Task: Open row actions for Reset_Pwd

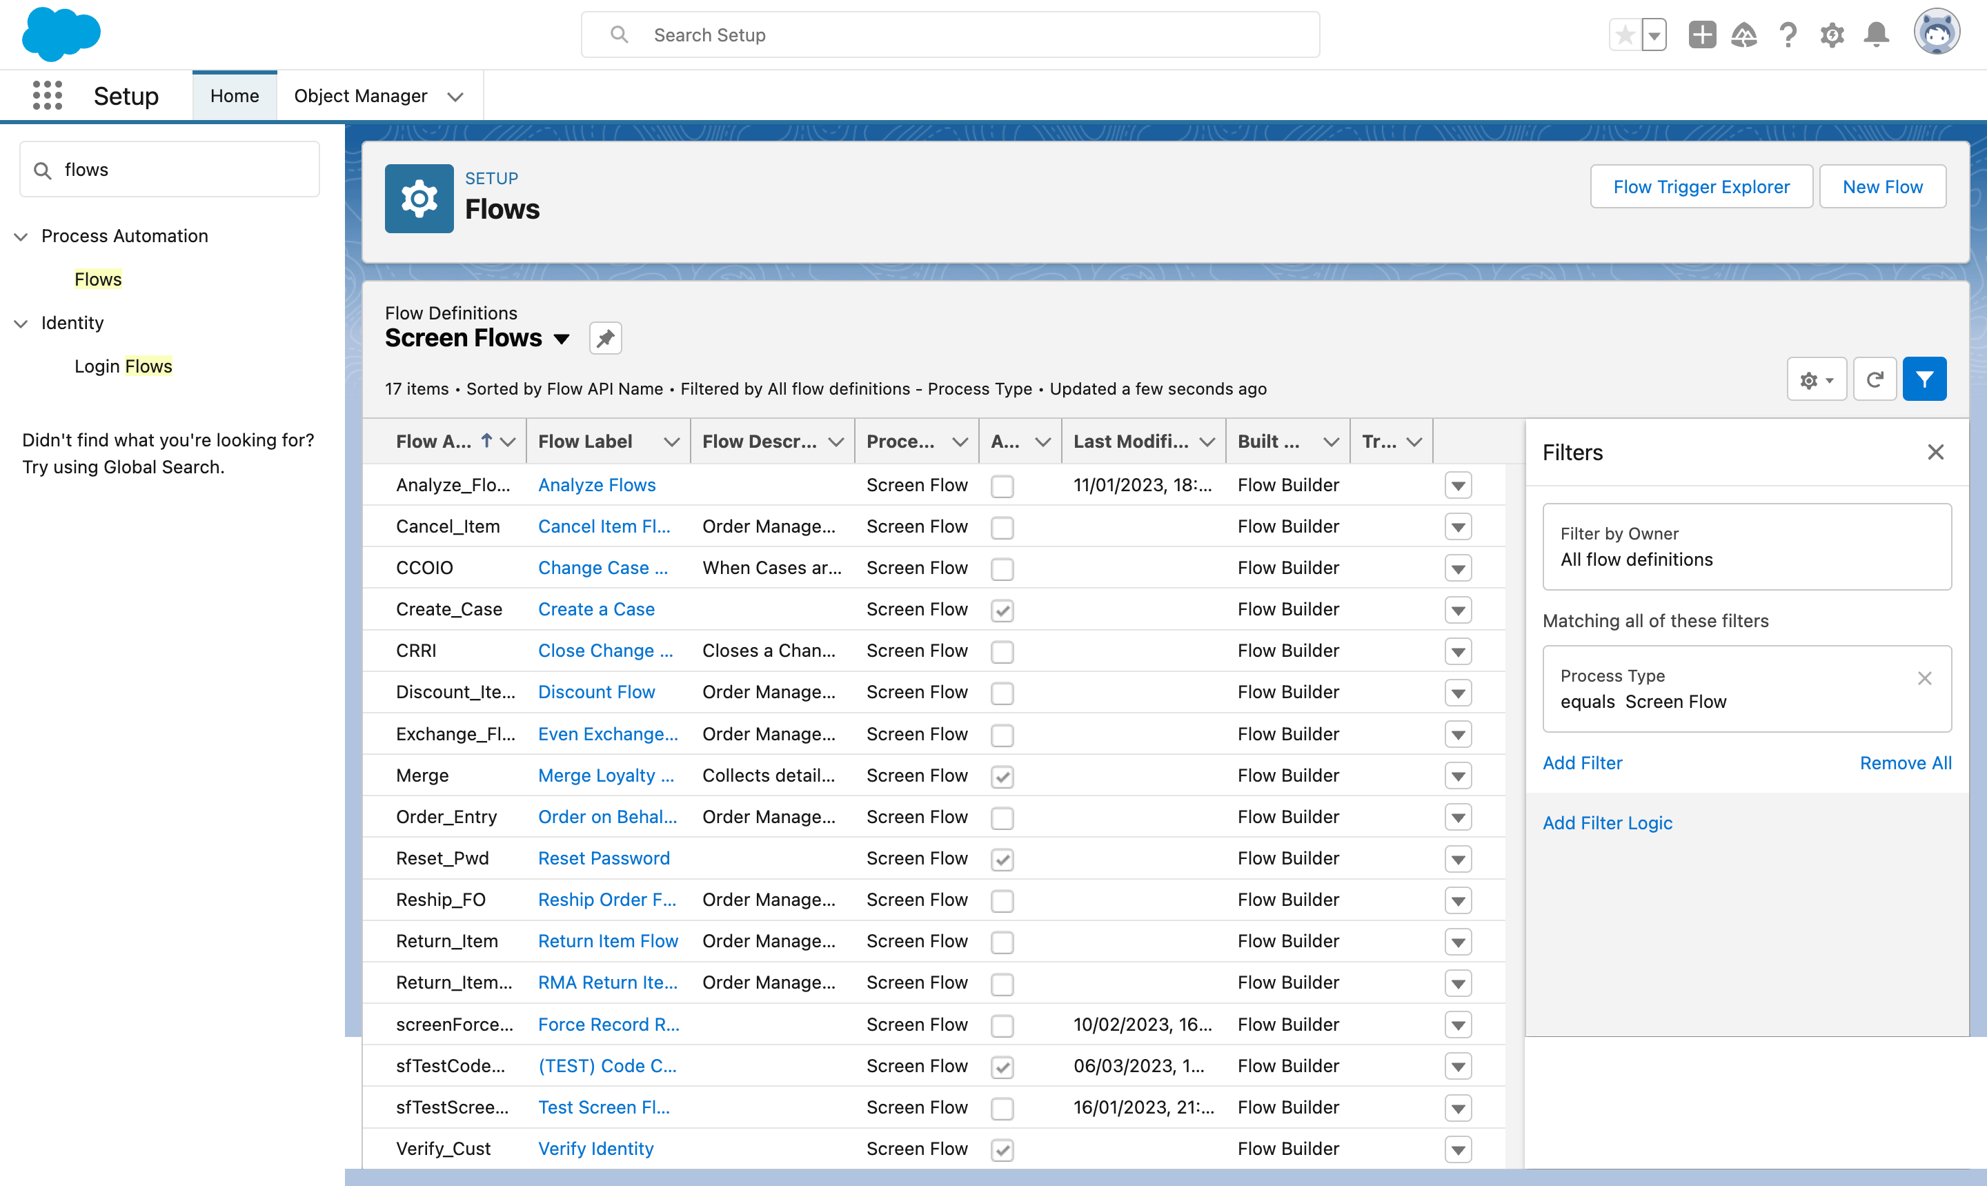Action: (x=1458, y=858)
